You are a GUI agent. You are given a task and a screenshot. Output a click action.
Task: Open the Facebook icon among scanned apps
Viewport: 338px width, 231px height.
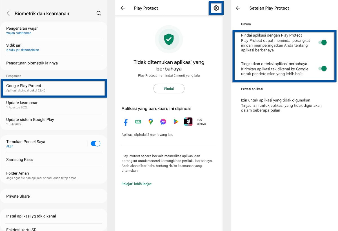(126, 122)
